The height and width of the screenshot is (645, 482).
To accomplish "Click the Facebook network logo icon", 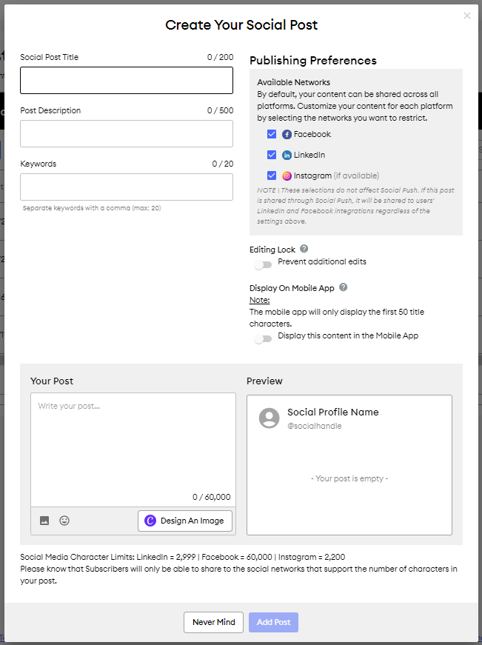I will click(287, 135).
